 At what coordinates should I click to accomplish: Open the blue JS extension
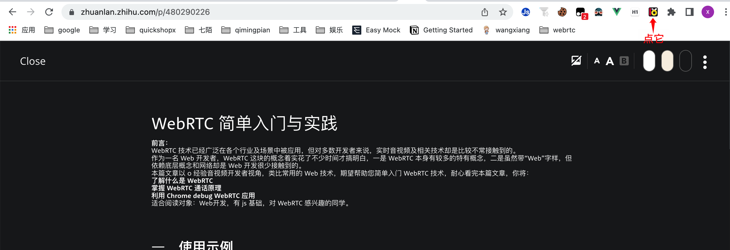(x=526, y=12)
